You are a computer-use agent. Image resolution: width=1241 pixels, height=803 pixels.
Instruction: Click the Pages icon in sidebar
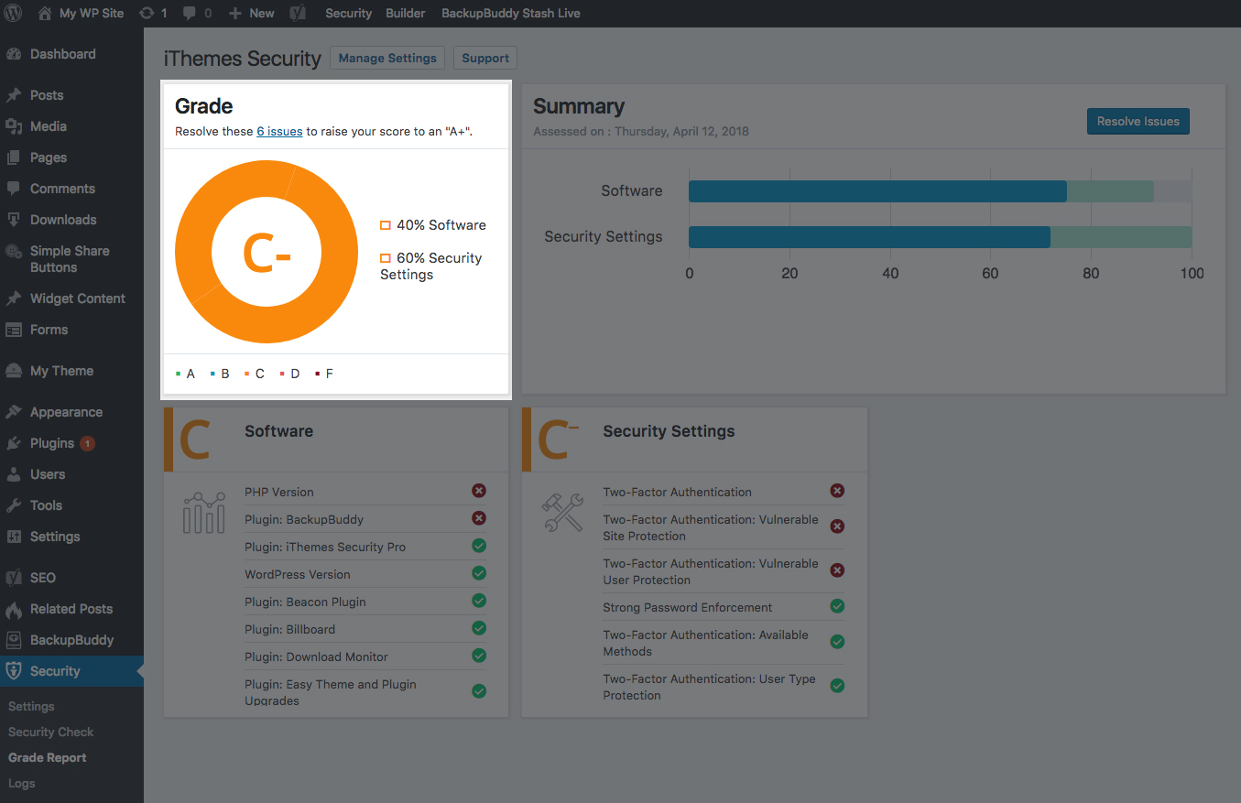14,157
